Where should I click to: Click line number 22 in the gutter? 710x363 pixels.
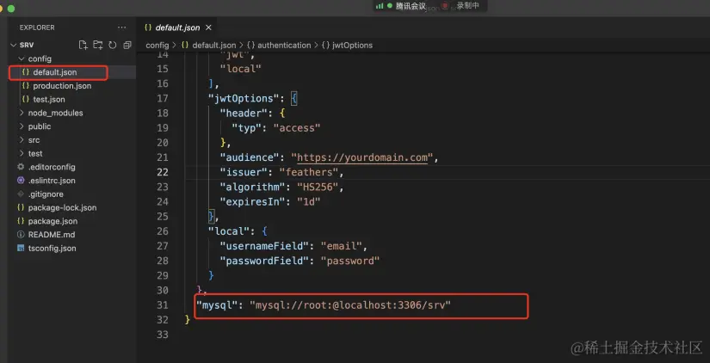point(162,172)
